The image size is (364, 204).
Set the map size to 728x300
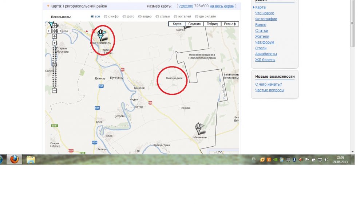click(x=186, y=6)
